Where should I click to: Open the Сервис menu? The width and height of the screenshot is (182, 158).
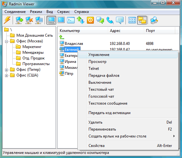(x=64, y=12)
